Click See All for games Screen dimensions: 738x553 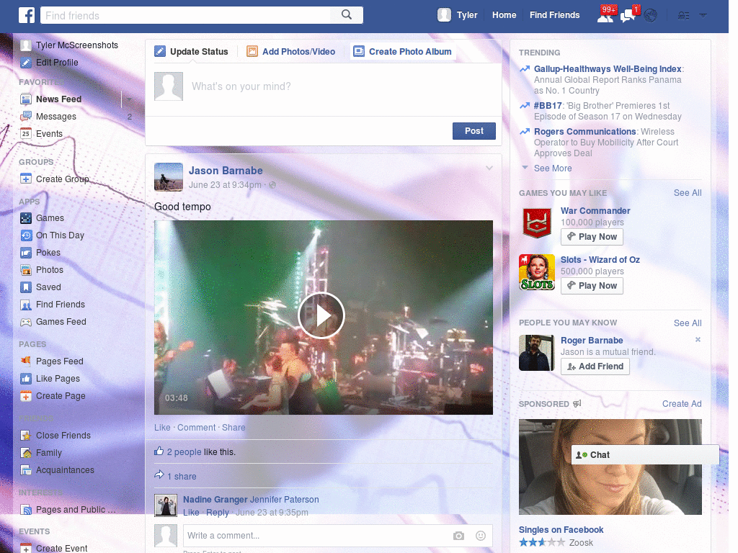[687, 193]
